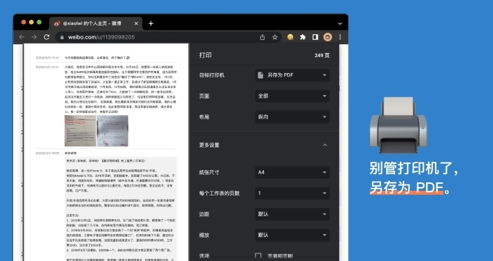Click the share icon in address bar

pos(262,37)
